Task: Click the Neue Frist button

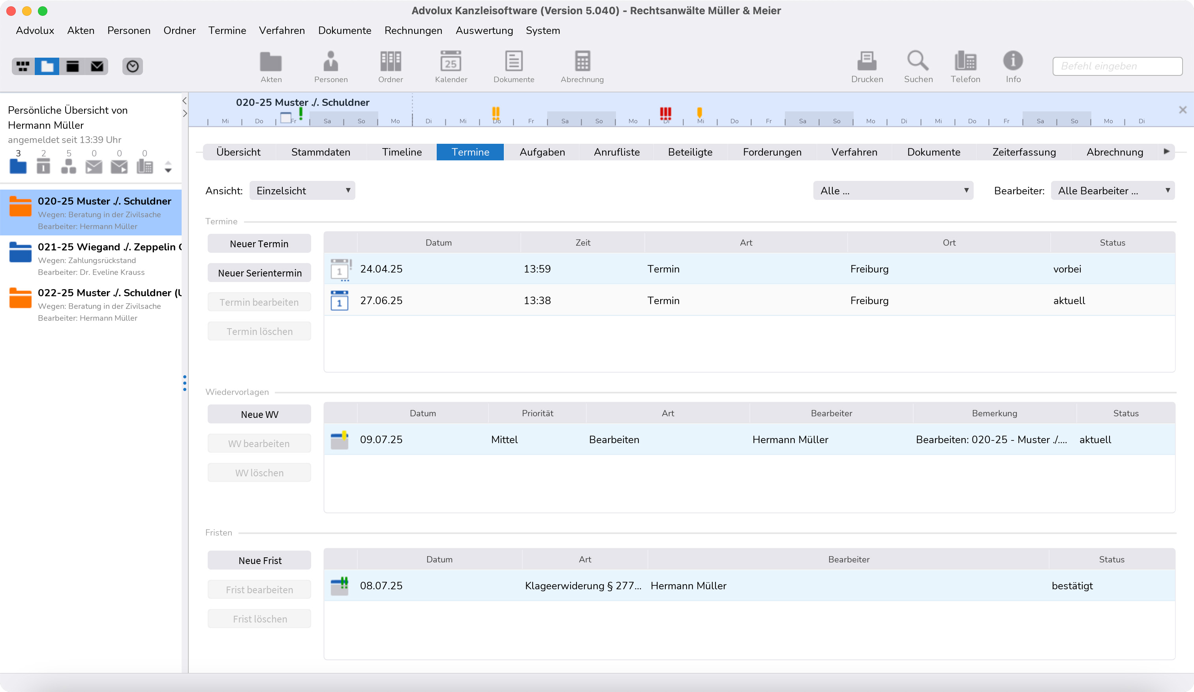Action: [x=259, y=560]
